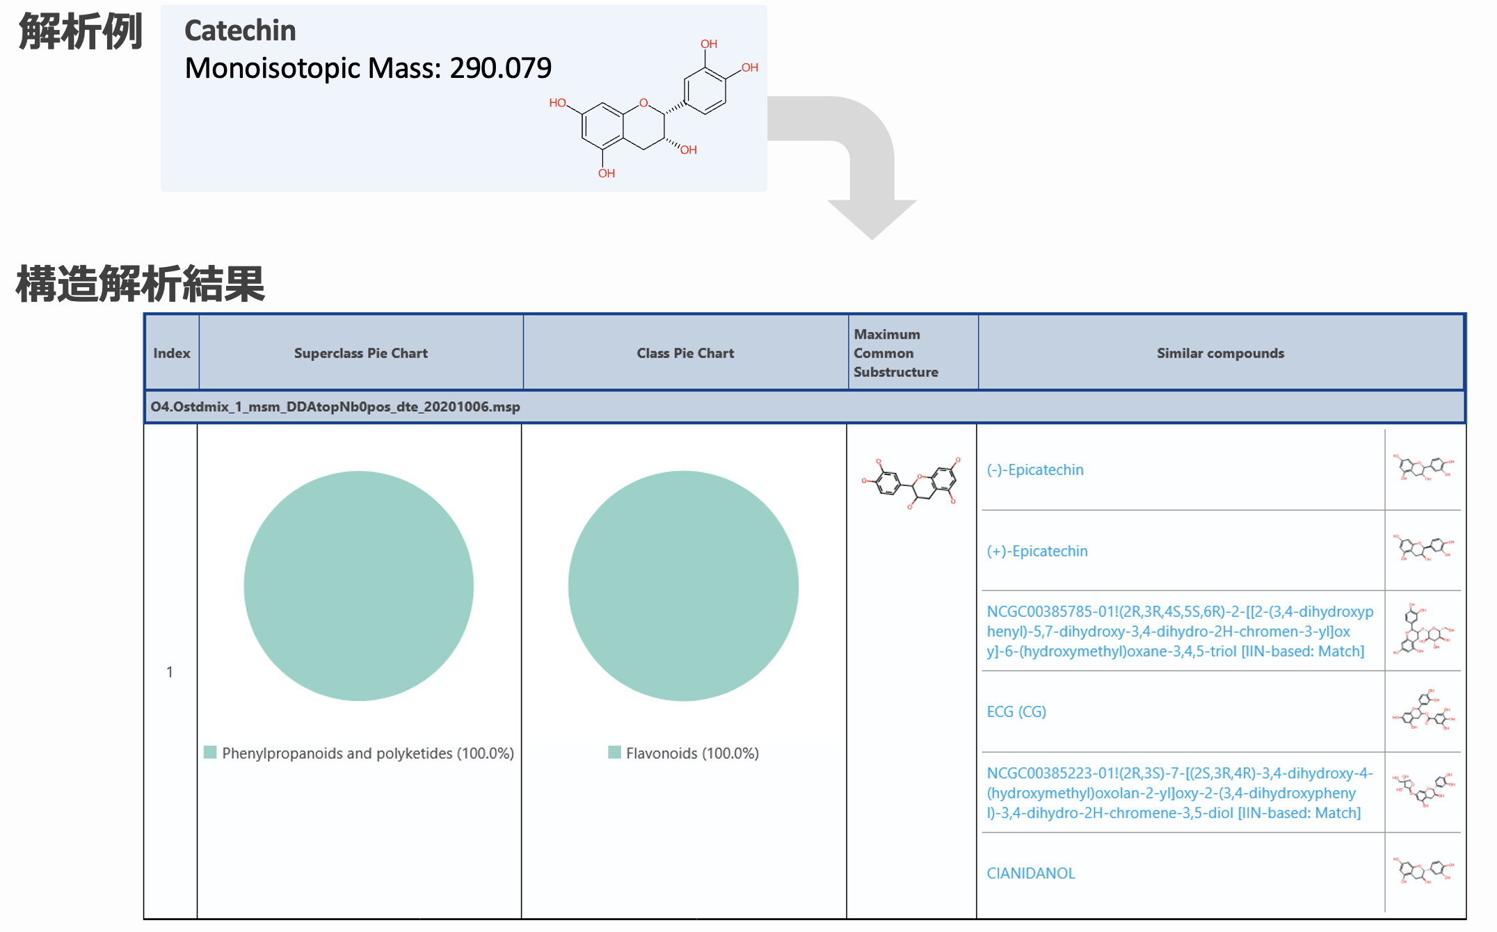Click the ECG (CG) compound link
The width and height of the screenshot is (1497, 932).
tap(1016, 712)
